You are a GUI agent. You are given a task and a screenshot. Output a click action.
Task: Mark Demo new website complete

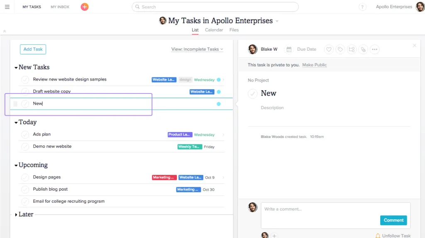point(25,147)
